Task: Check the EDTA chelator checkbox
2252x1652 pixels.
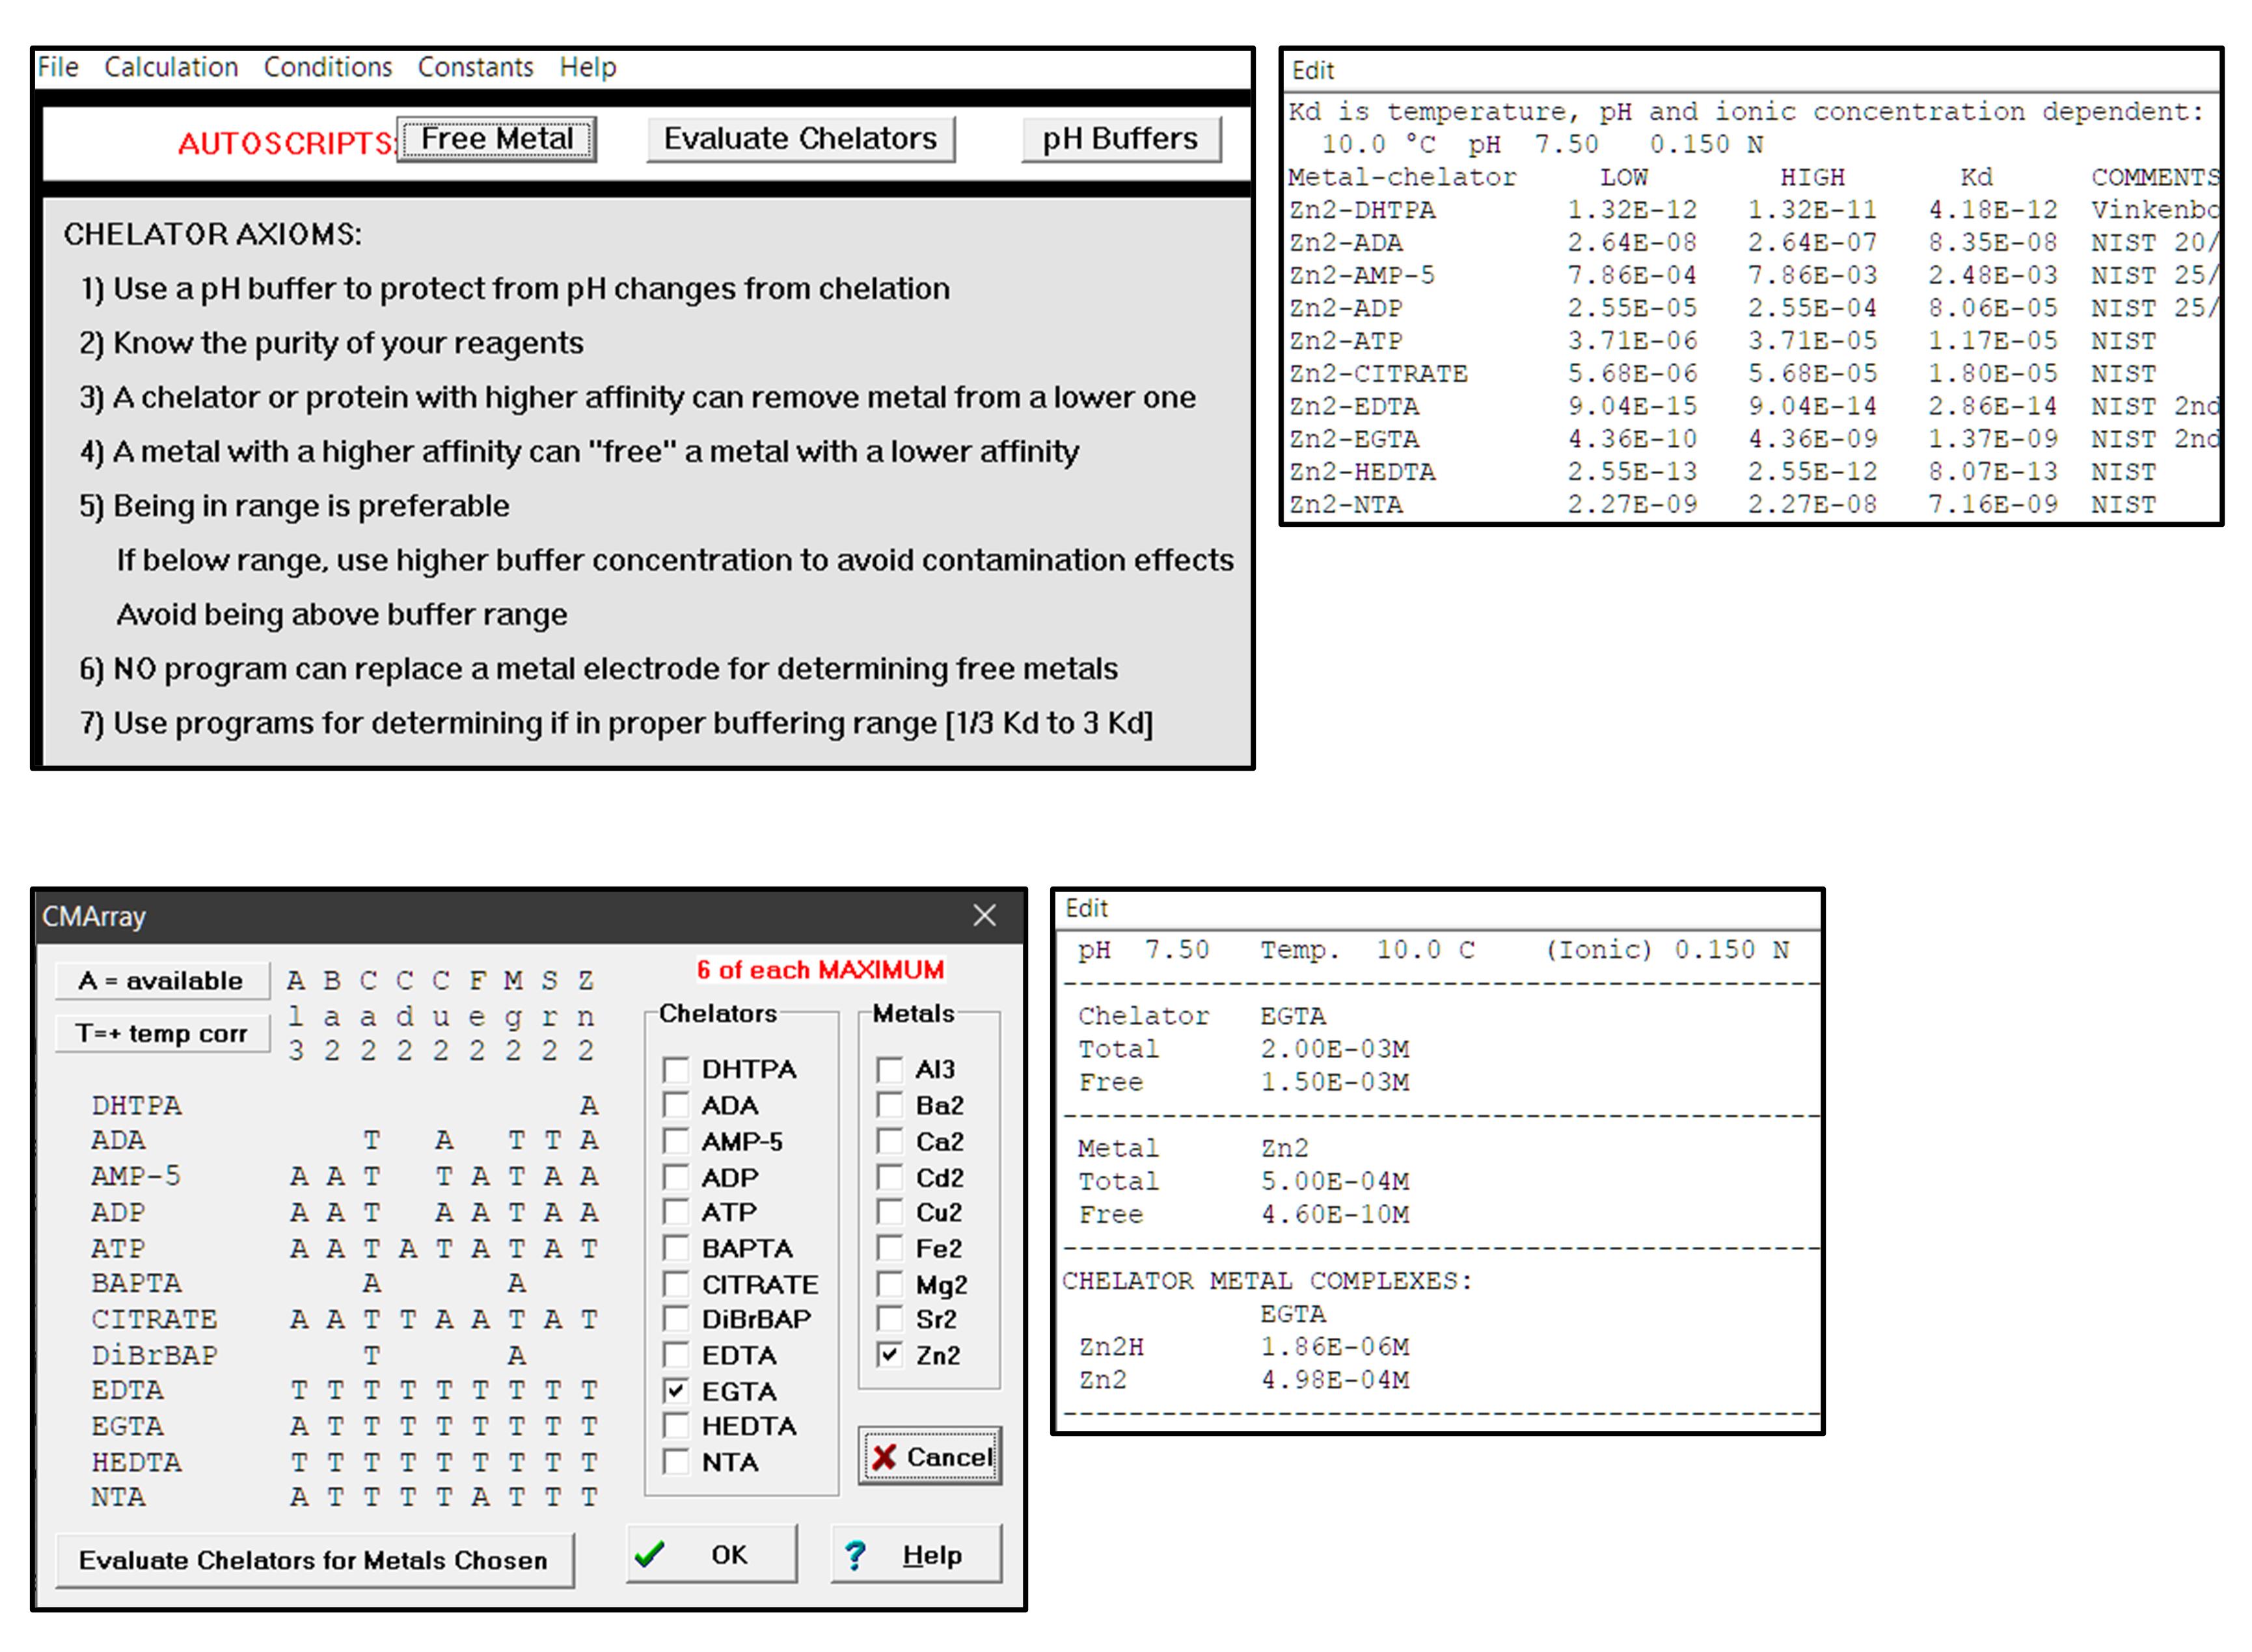Action: pos(676,1355)
